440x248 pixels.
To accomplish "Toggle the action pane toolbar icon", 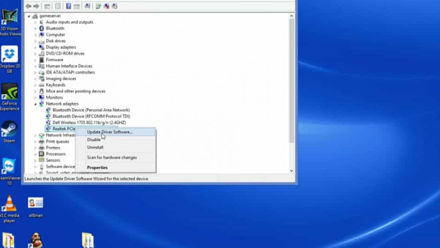I will [x=77, y=6].
